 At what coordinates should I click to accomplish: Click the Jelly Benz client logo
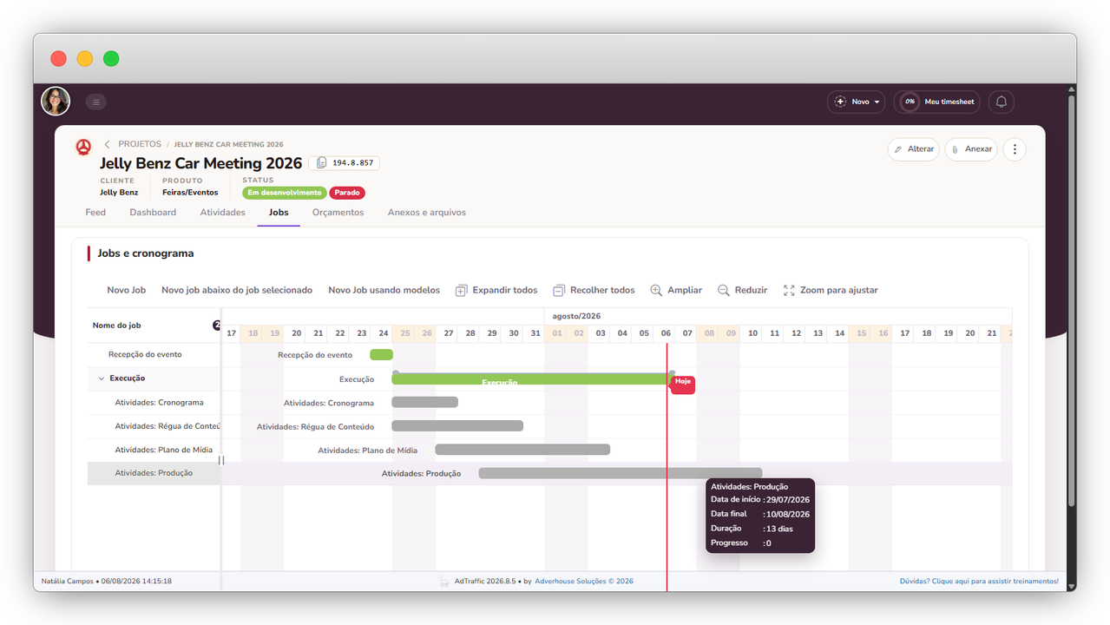point(83,148)
